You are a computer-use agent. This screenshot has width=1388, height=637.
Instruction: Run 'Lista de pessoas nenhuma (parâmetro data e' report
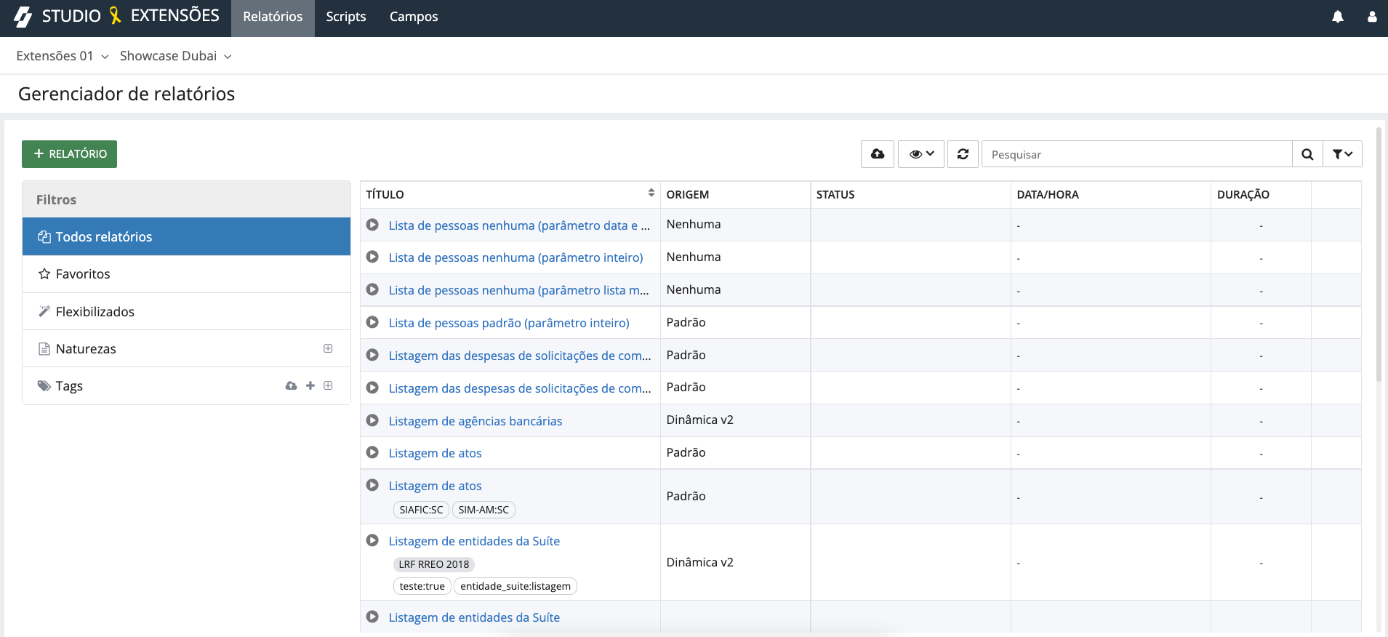click(372, 225)
